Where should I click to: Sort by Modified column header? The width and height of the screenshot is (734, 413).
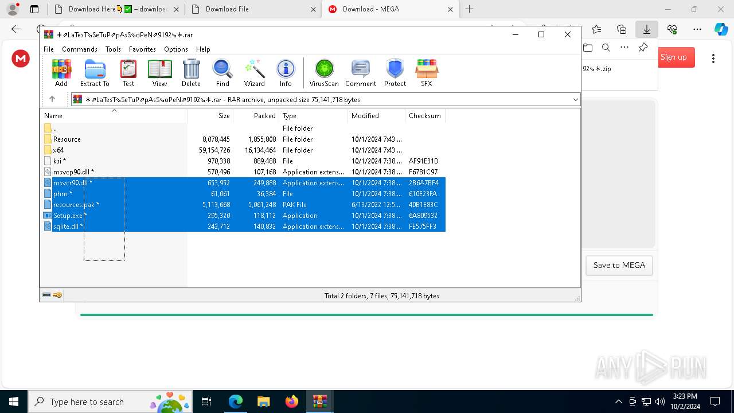click(376, 115)
